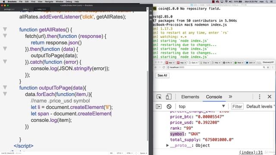This screenshot has width=276, height=155.
Task: Switch to the 'Nod' browser tab in Chrome
Action: tap(239, 63)
